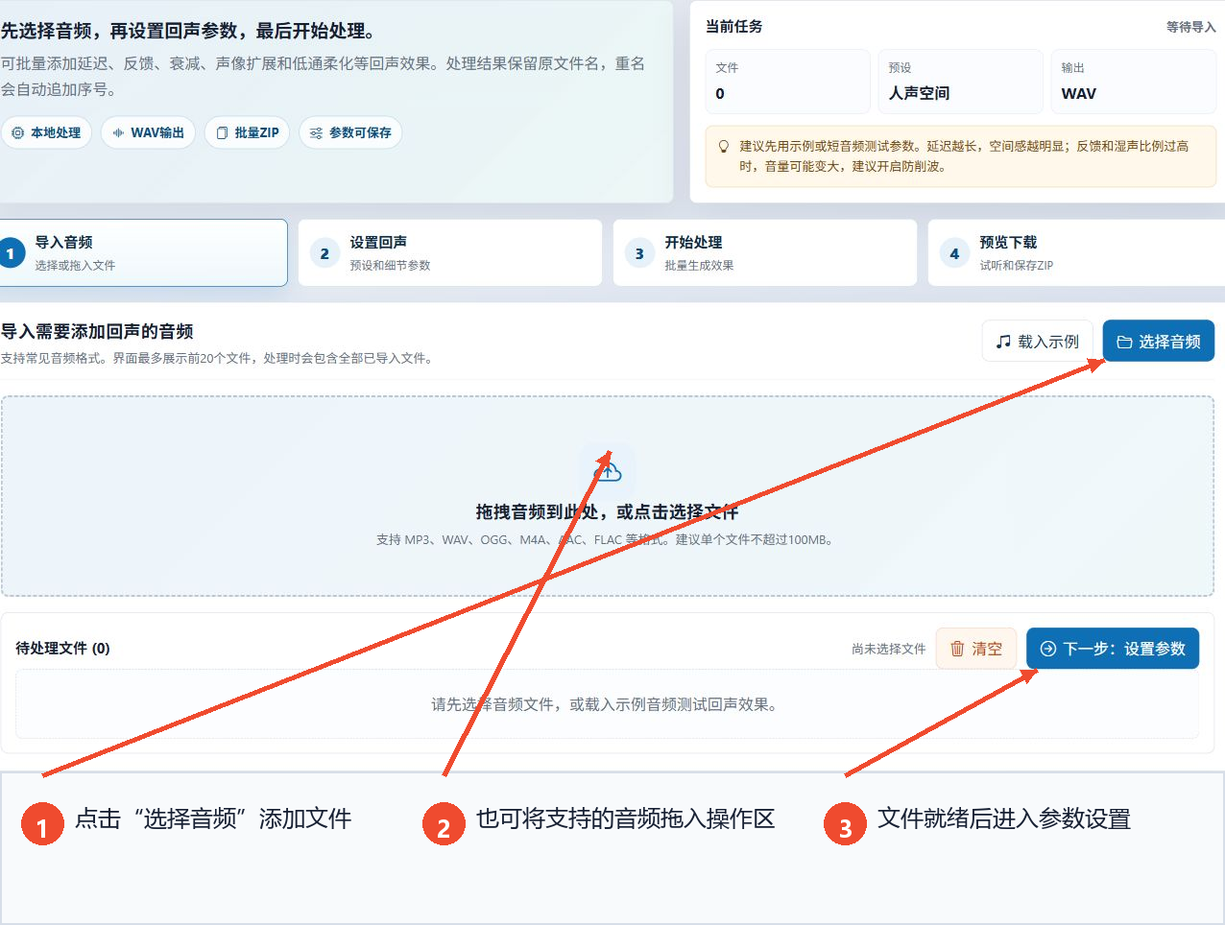Click the 本地处理 badge

point(46,132)
